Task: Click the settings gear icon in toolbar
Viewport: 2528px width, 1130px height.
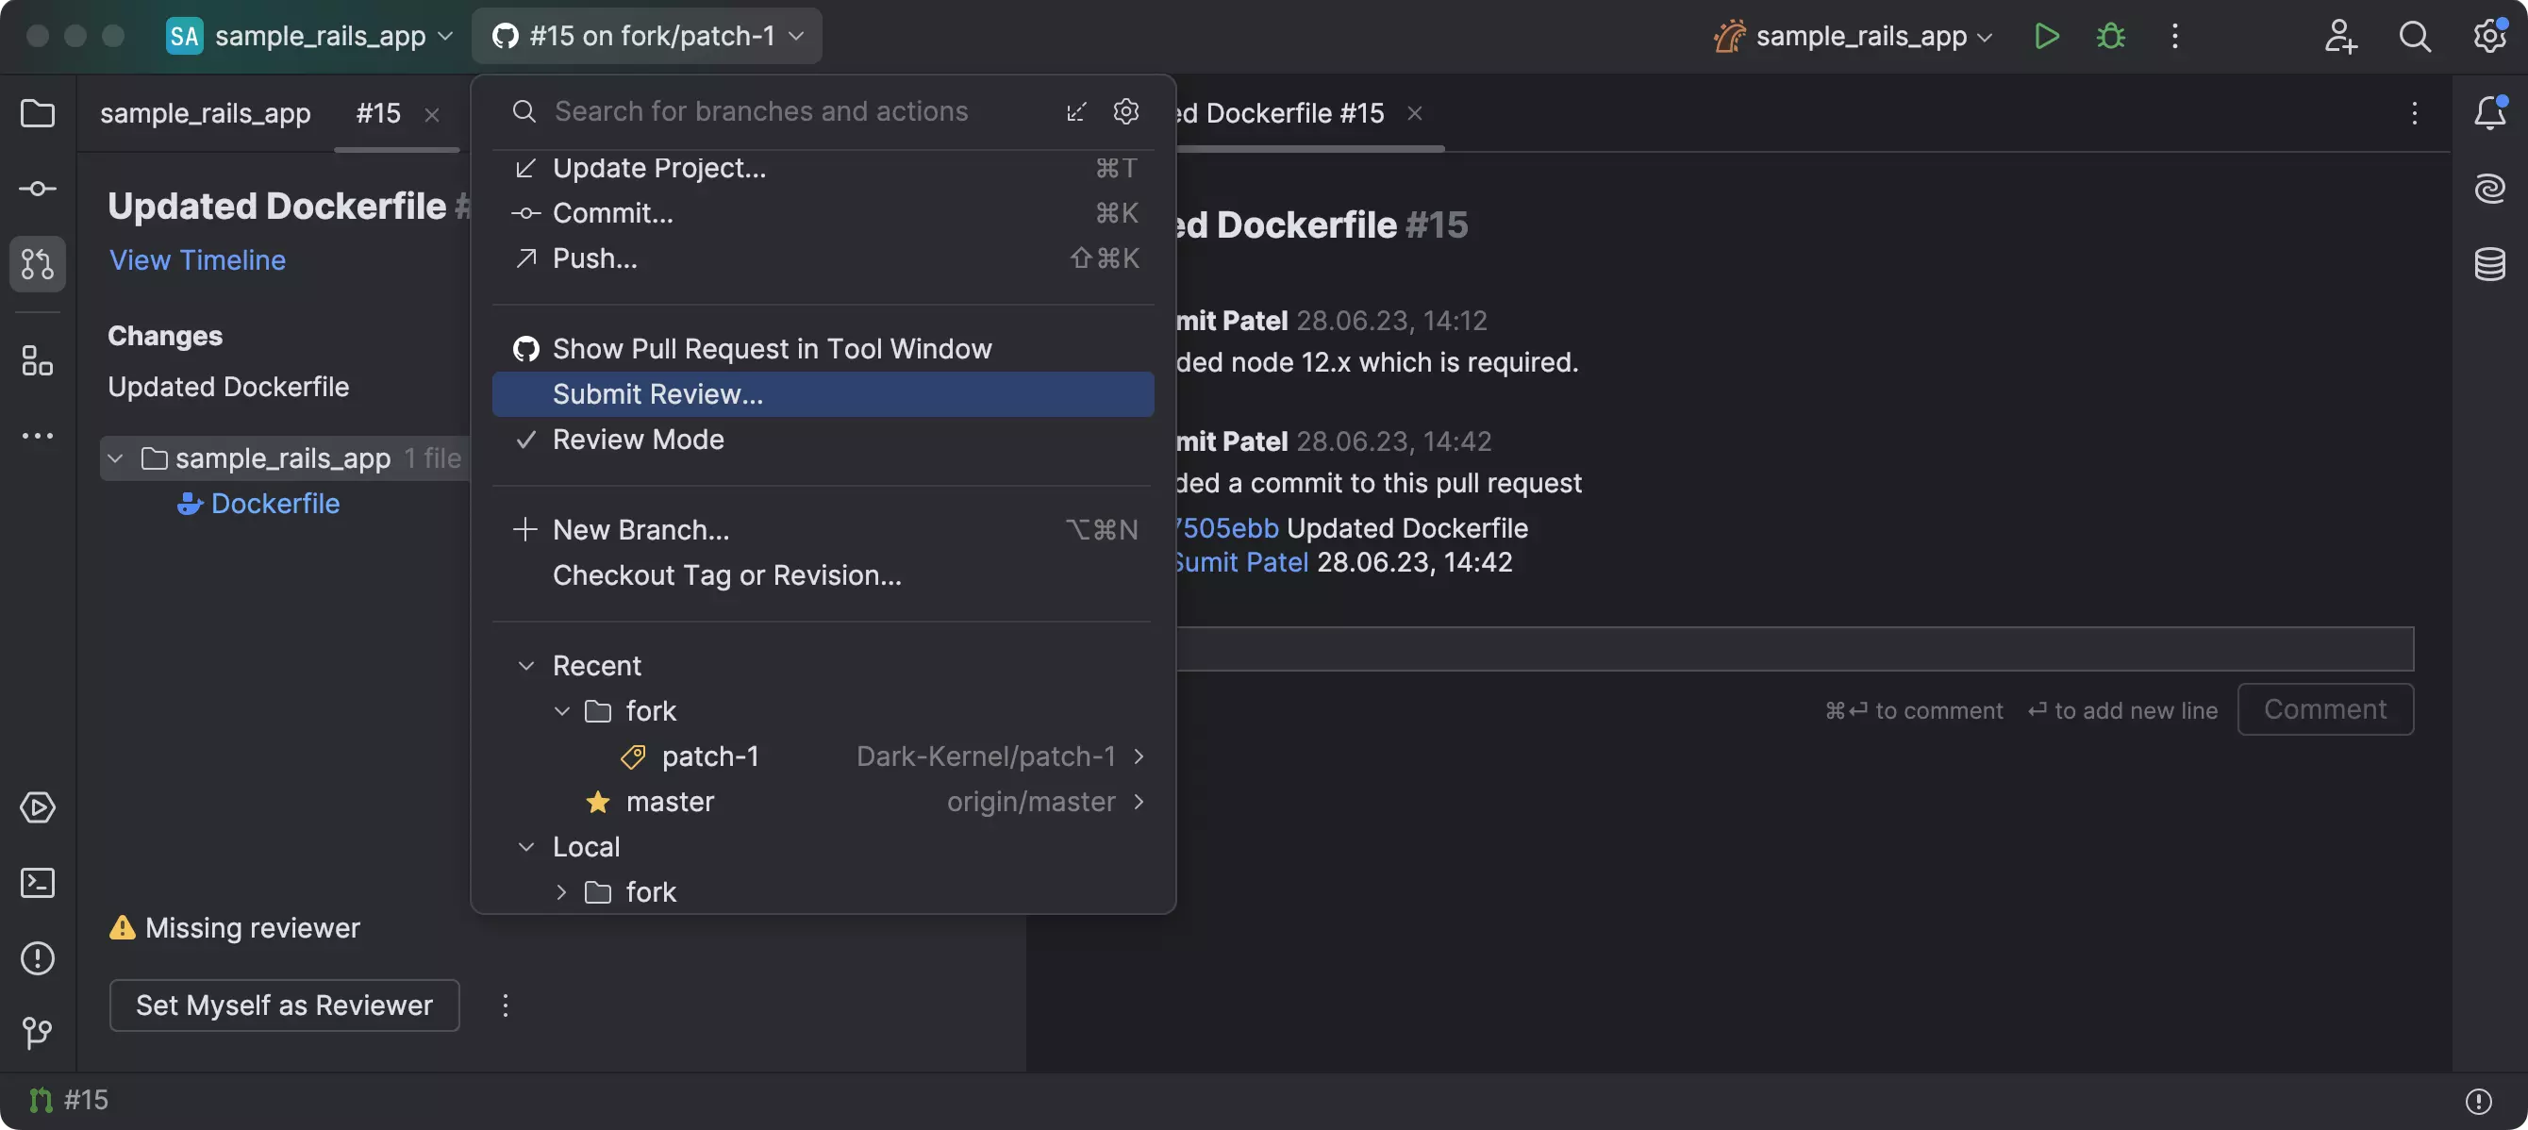Action: (x=2487, y=36)
